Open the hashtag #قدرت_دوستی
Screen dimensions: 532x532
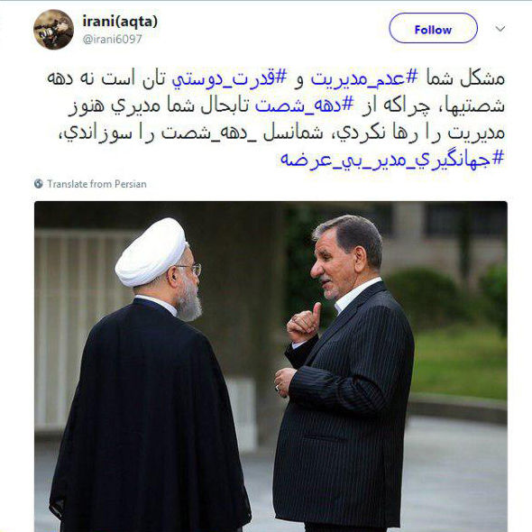pos(229,79)
